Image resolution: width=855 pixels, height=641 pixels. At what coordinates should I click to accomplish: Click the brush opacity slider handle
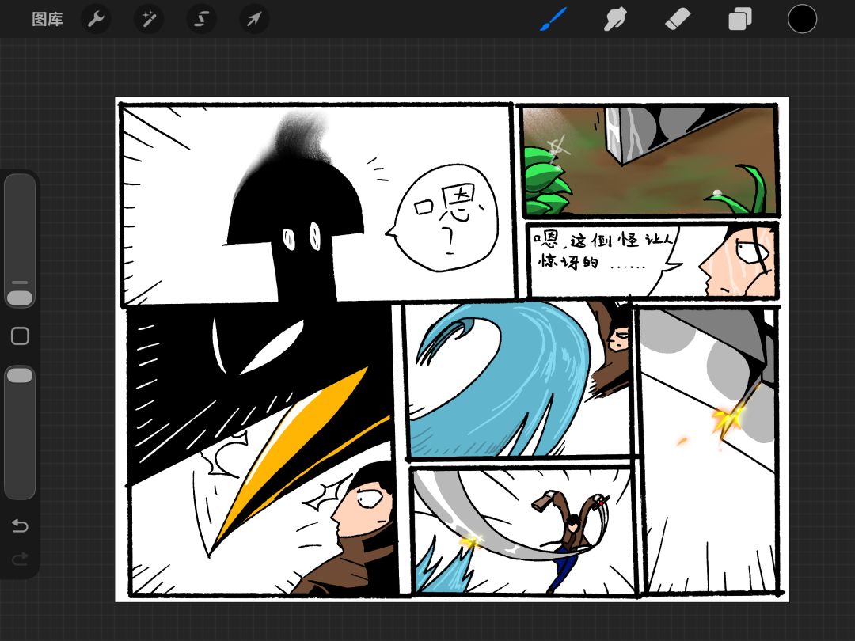(x=20, y=375)
